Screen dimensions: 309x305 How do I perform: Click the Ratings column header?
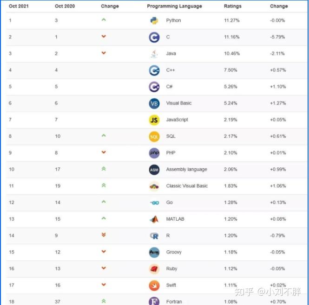pyautogui.click(x=233, y=6)
